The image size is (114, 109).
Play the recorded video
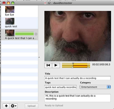click(x=56, y=65)
